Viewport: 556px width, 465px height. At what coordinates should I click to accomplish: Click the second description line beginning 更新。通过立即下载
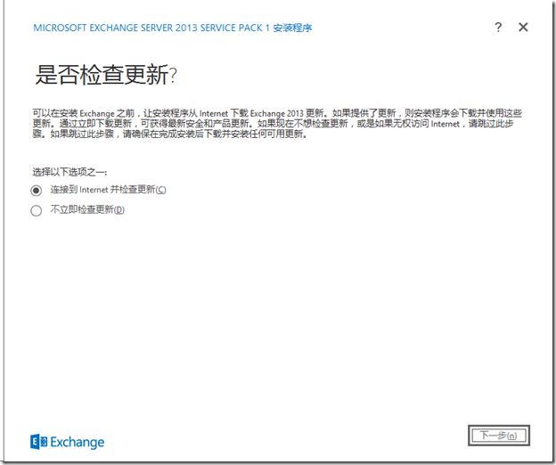[x=273, y=123]
